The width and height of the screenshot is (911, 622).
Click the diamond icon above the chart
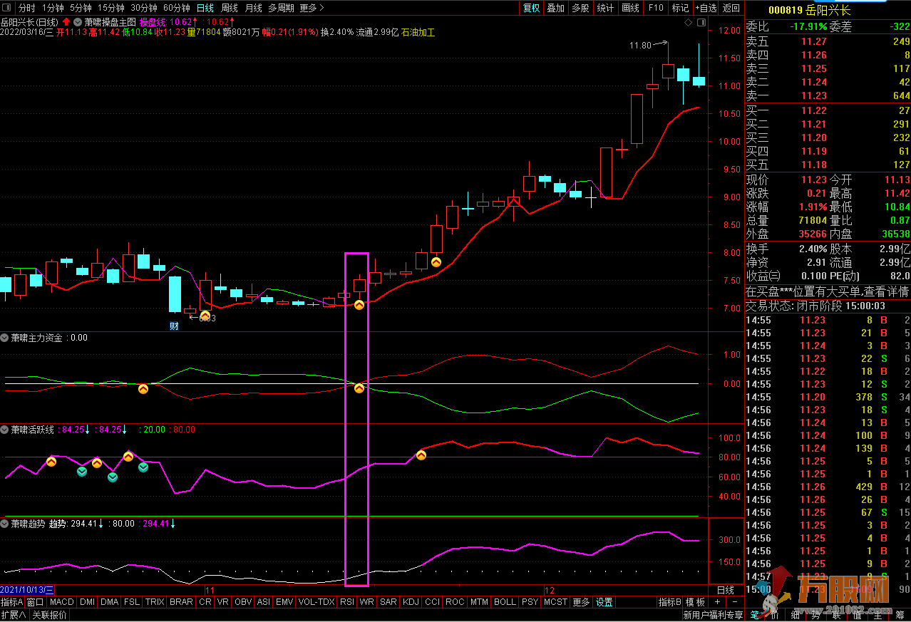click(x=688, y=23)
